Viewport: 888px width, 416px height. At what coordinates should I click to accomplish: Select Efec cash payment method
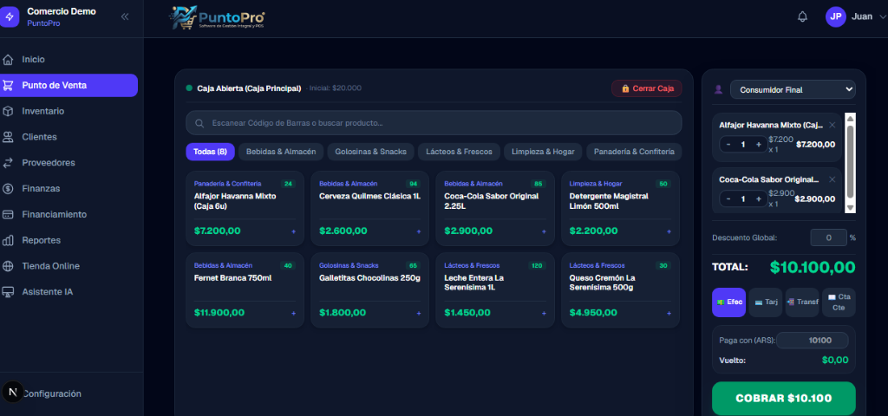point(728,302)
